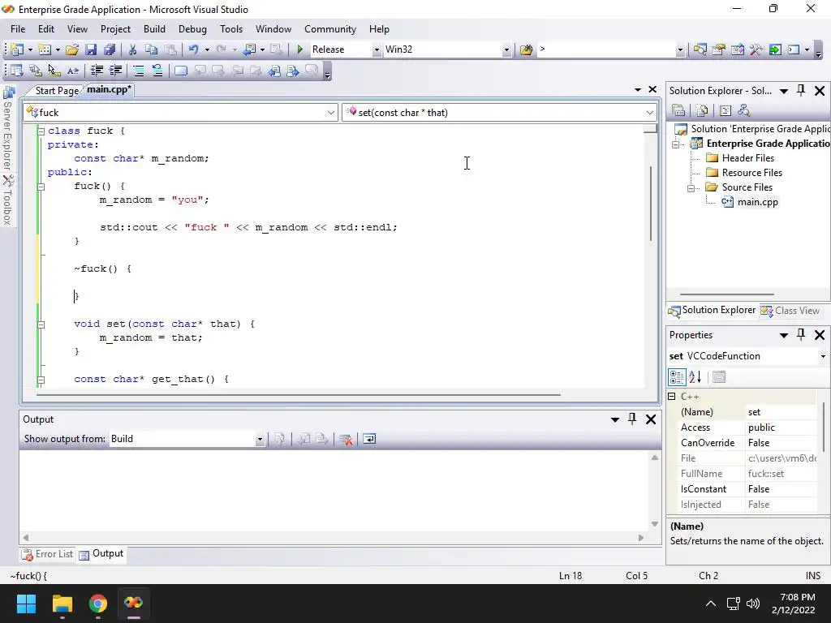The image size is (831, 623).
Task: Click Next Bookmark in Document icon
Action: (x=292, y=71)
